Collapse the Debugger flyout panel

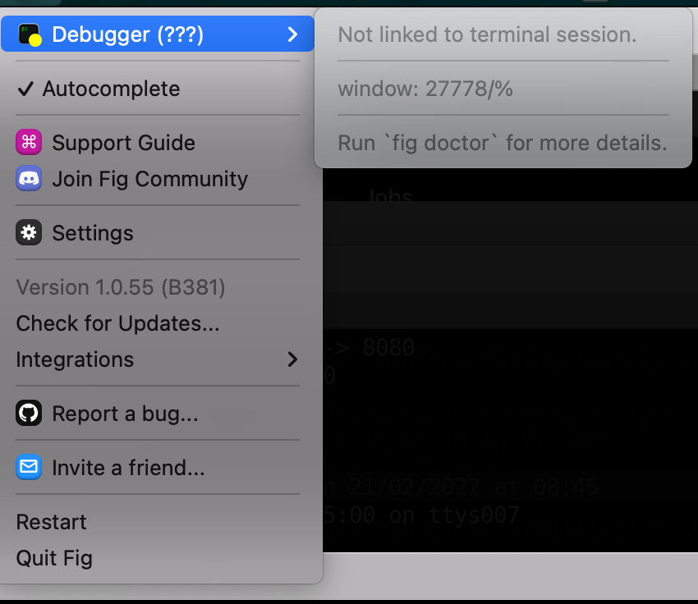(x=292, y=34)
